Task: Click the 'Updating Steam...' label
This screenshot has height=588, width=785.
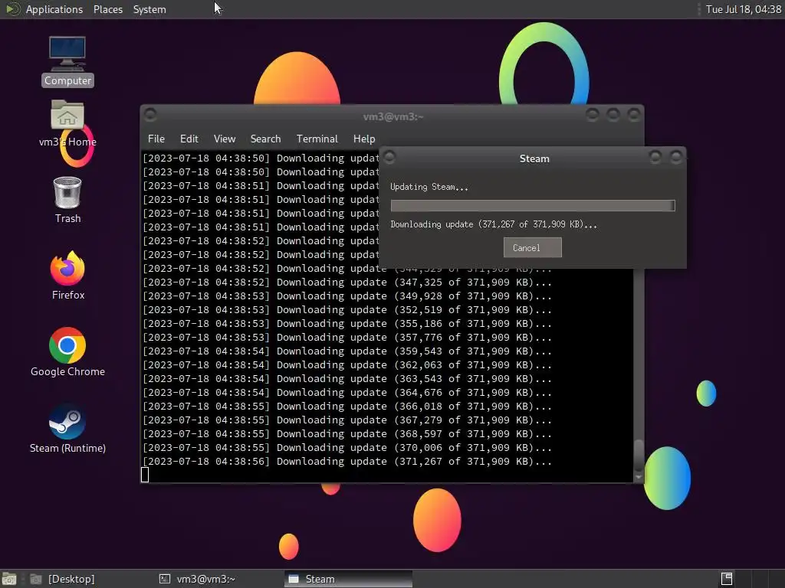Action: [429, 187]
